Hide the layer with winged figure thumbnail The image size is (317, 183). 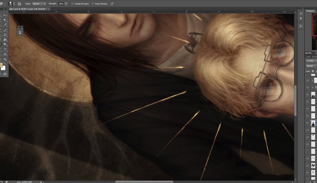[x=307, y=166]
